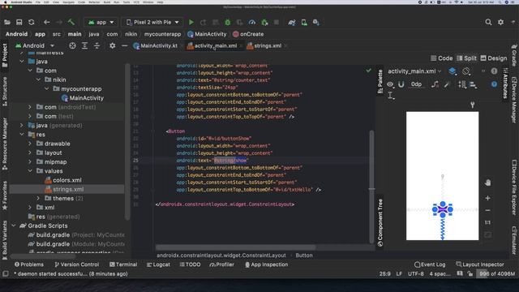519x292 pixels.
Task: Open the Event Log
Action: tap(430, 264)
